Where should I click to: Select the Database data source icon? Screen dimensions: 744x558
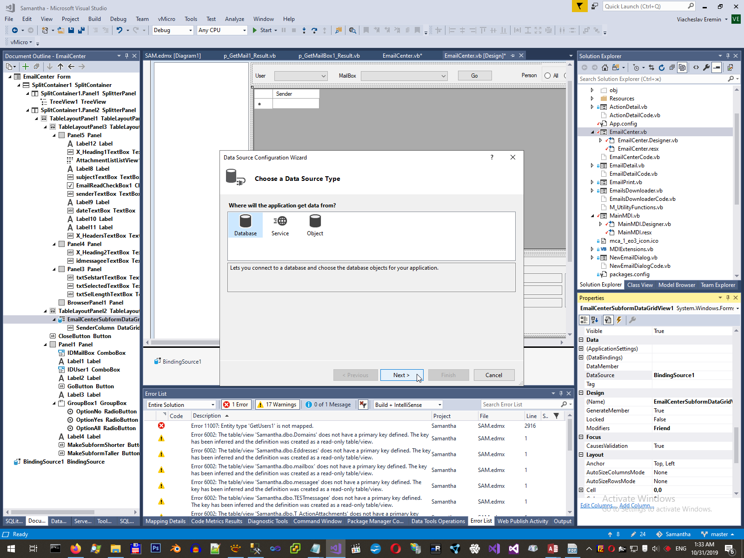[x=246, y=225]
